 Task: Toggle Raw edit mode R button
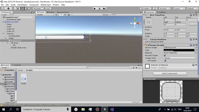point(195,24)
